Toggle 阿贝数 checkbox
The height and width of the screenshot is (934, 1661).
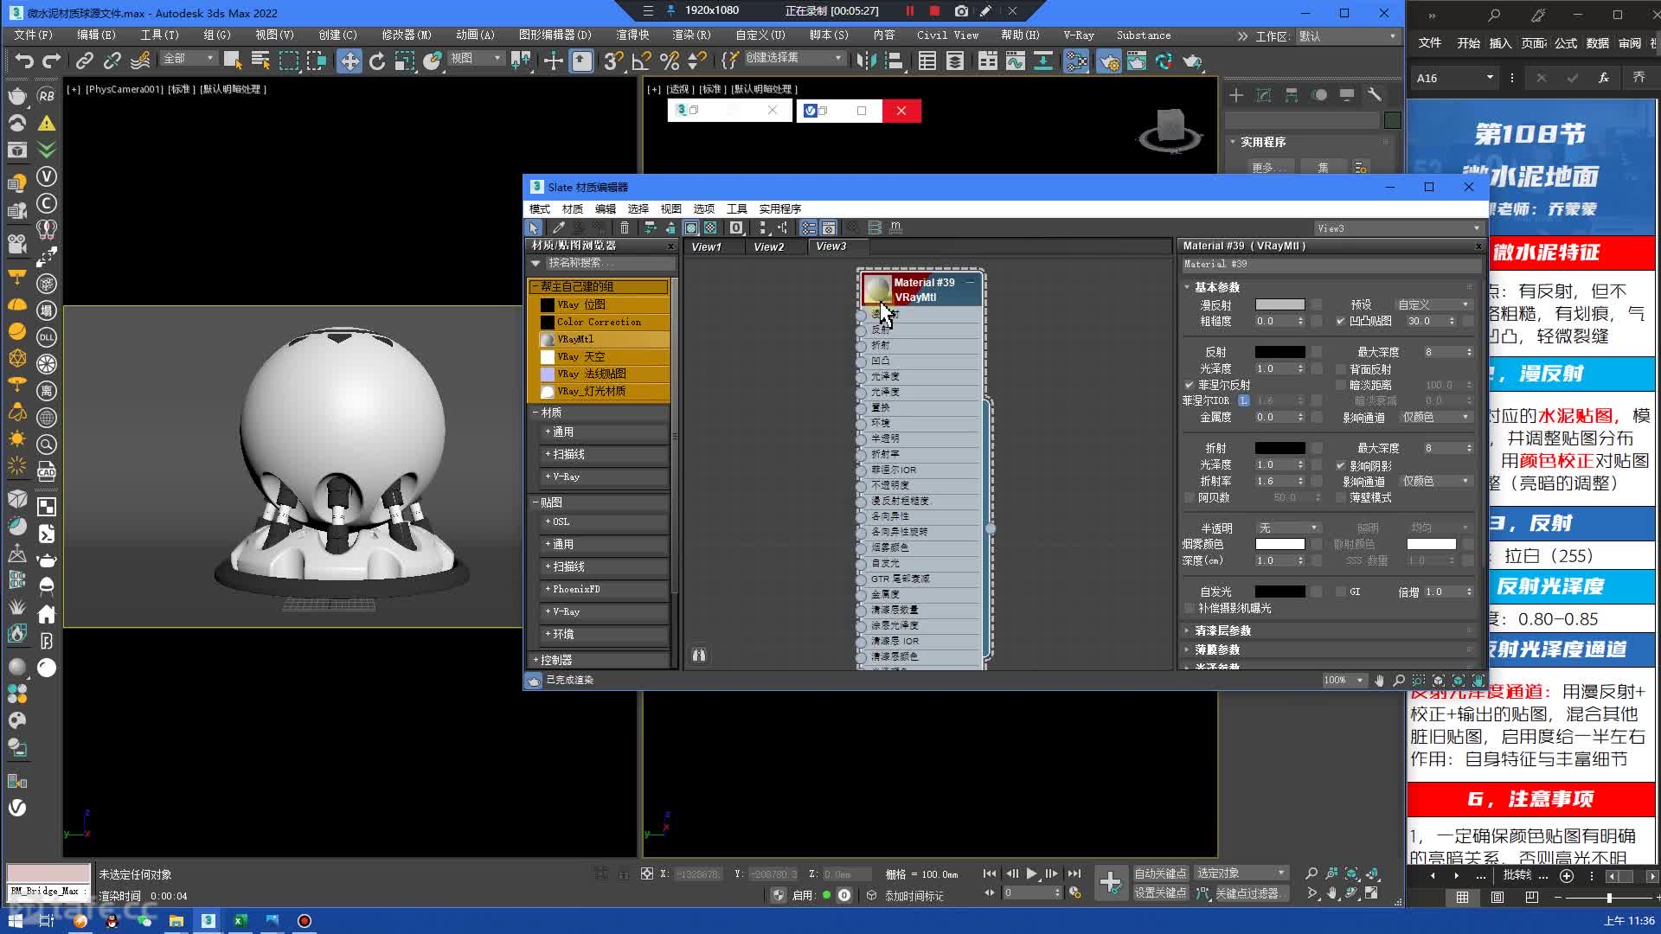point(1189,497)
